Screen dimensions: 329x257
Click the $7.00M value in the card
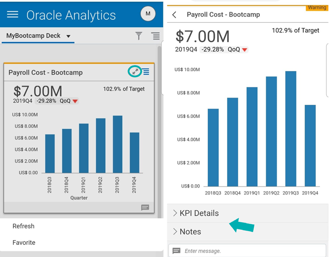coord(38,91)
